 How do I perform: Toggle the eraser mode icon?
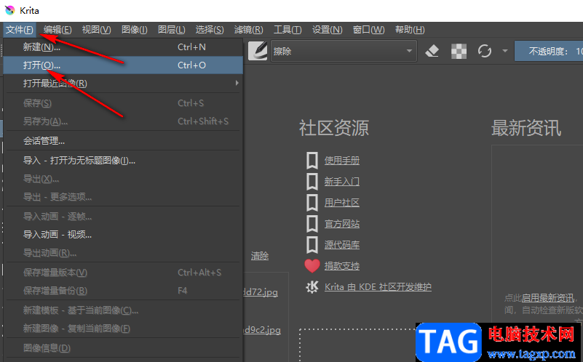point(432,51)
